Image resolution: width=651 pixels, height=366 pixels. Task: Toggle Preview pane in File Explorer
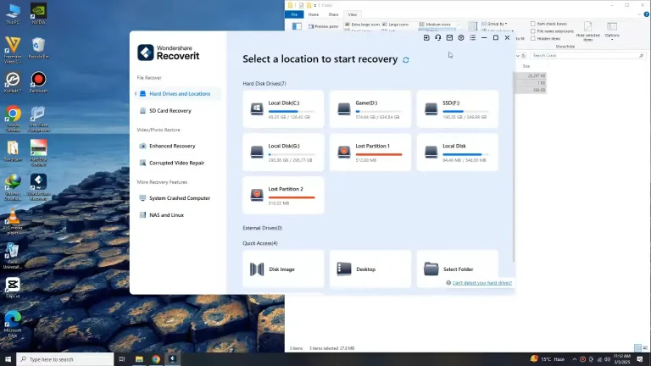324,26
